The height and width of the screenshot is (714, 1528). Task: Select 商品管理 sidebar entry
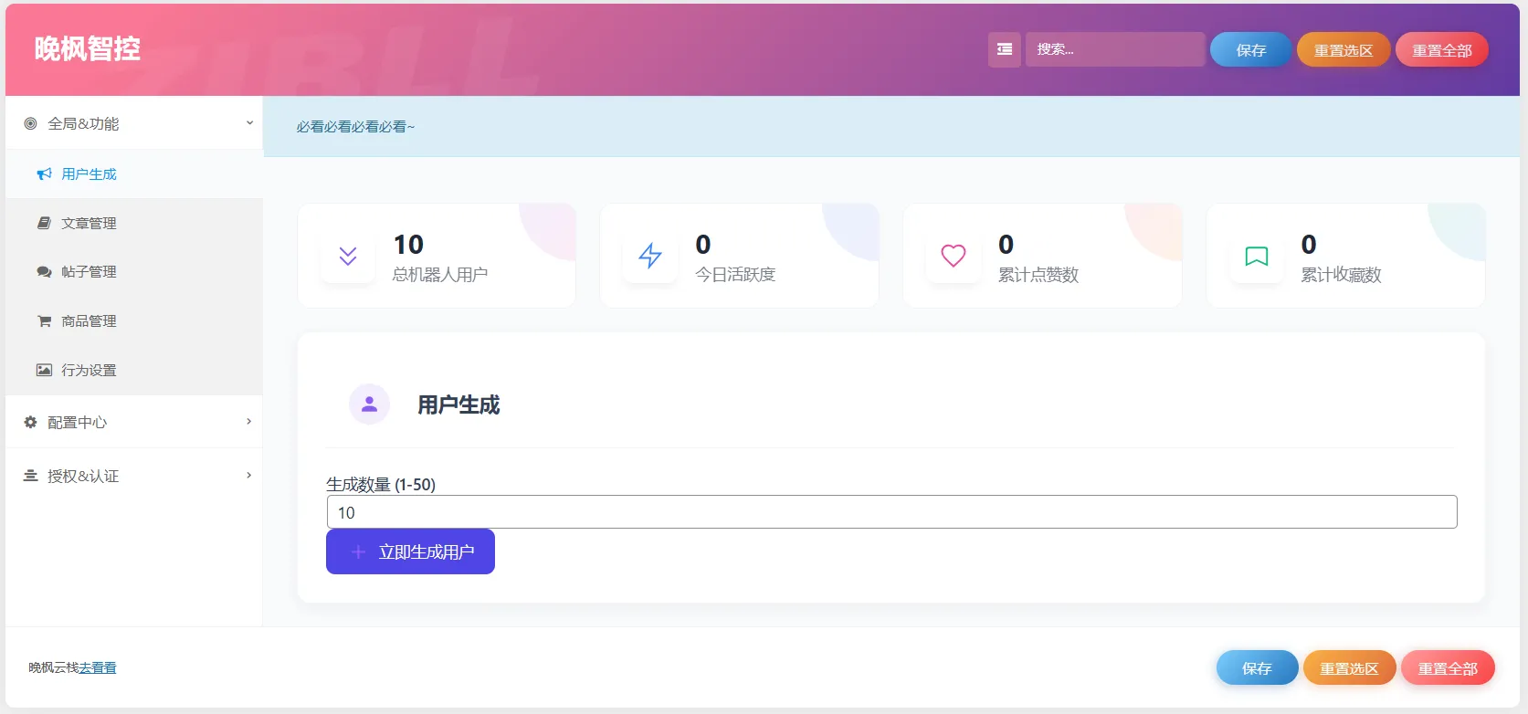pyautogui.click(x=134, y=321)
